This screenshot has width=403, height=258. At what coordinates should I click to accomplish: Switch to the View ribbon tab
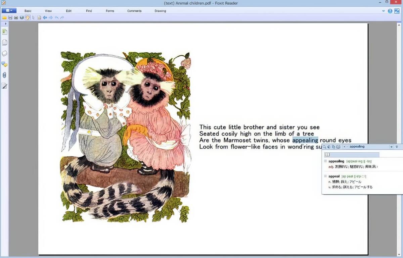pyautogui.click(x=48, y=11)
